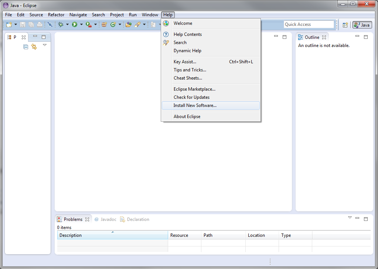Toggle Skip All Breakpoints in the toolbar
The height and width of the screenshot is (269, 378).
[x=50, y=24]
